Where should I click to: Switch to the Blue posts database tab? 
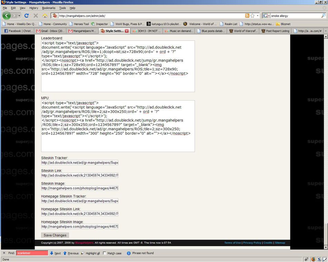tap(211, 31)
